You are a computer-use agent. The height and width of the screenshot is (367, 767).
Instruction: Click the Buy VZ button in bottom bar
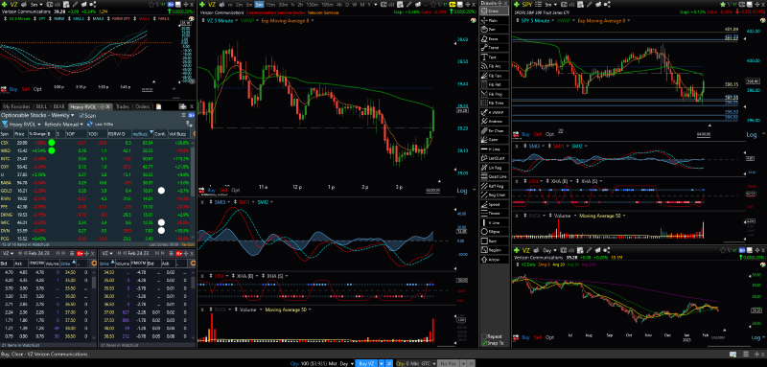coord(366,363)
